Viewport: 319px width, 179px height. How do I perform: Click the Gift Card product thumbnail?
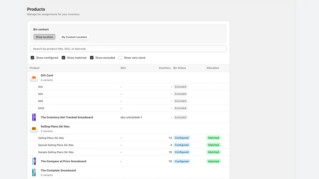pyautogui.click(x=34, y=78)
